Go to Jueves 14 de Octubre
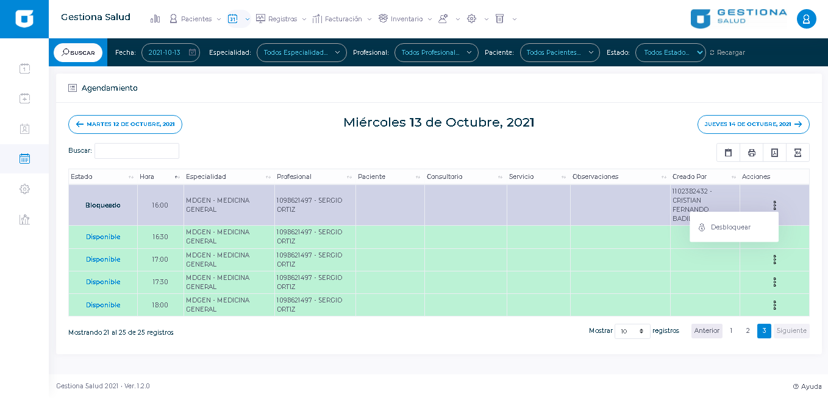This screenshot has width=828, height=398. [753, 124]
